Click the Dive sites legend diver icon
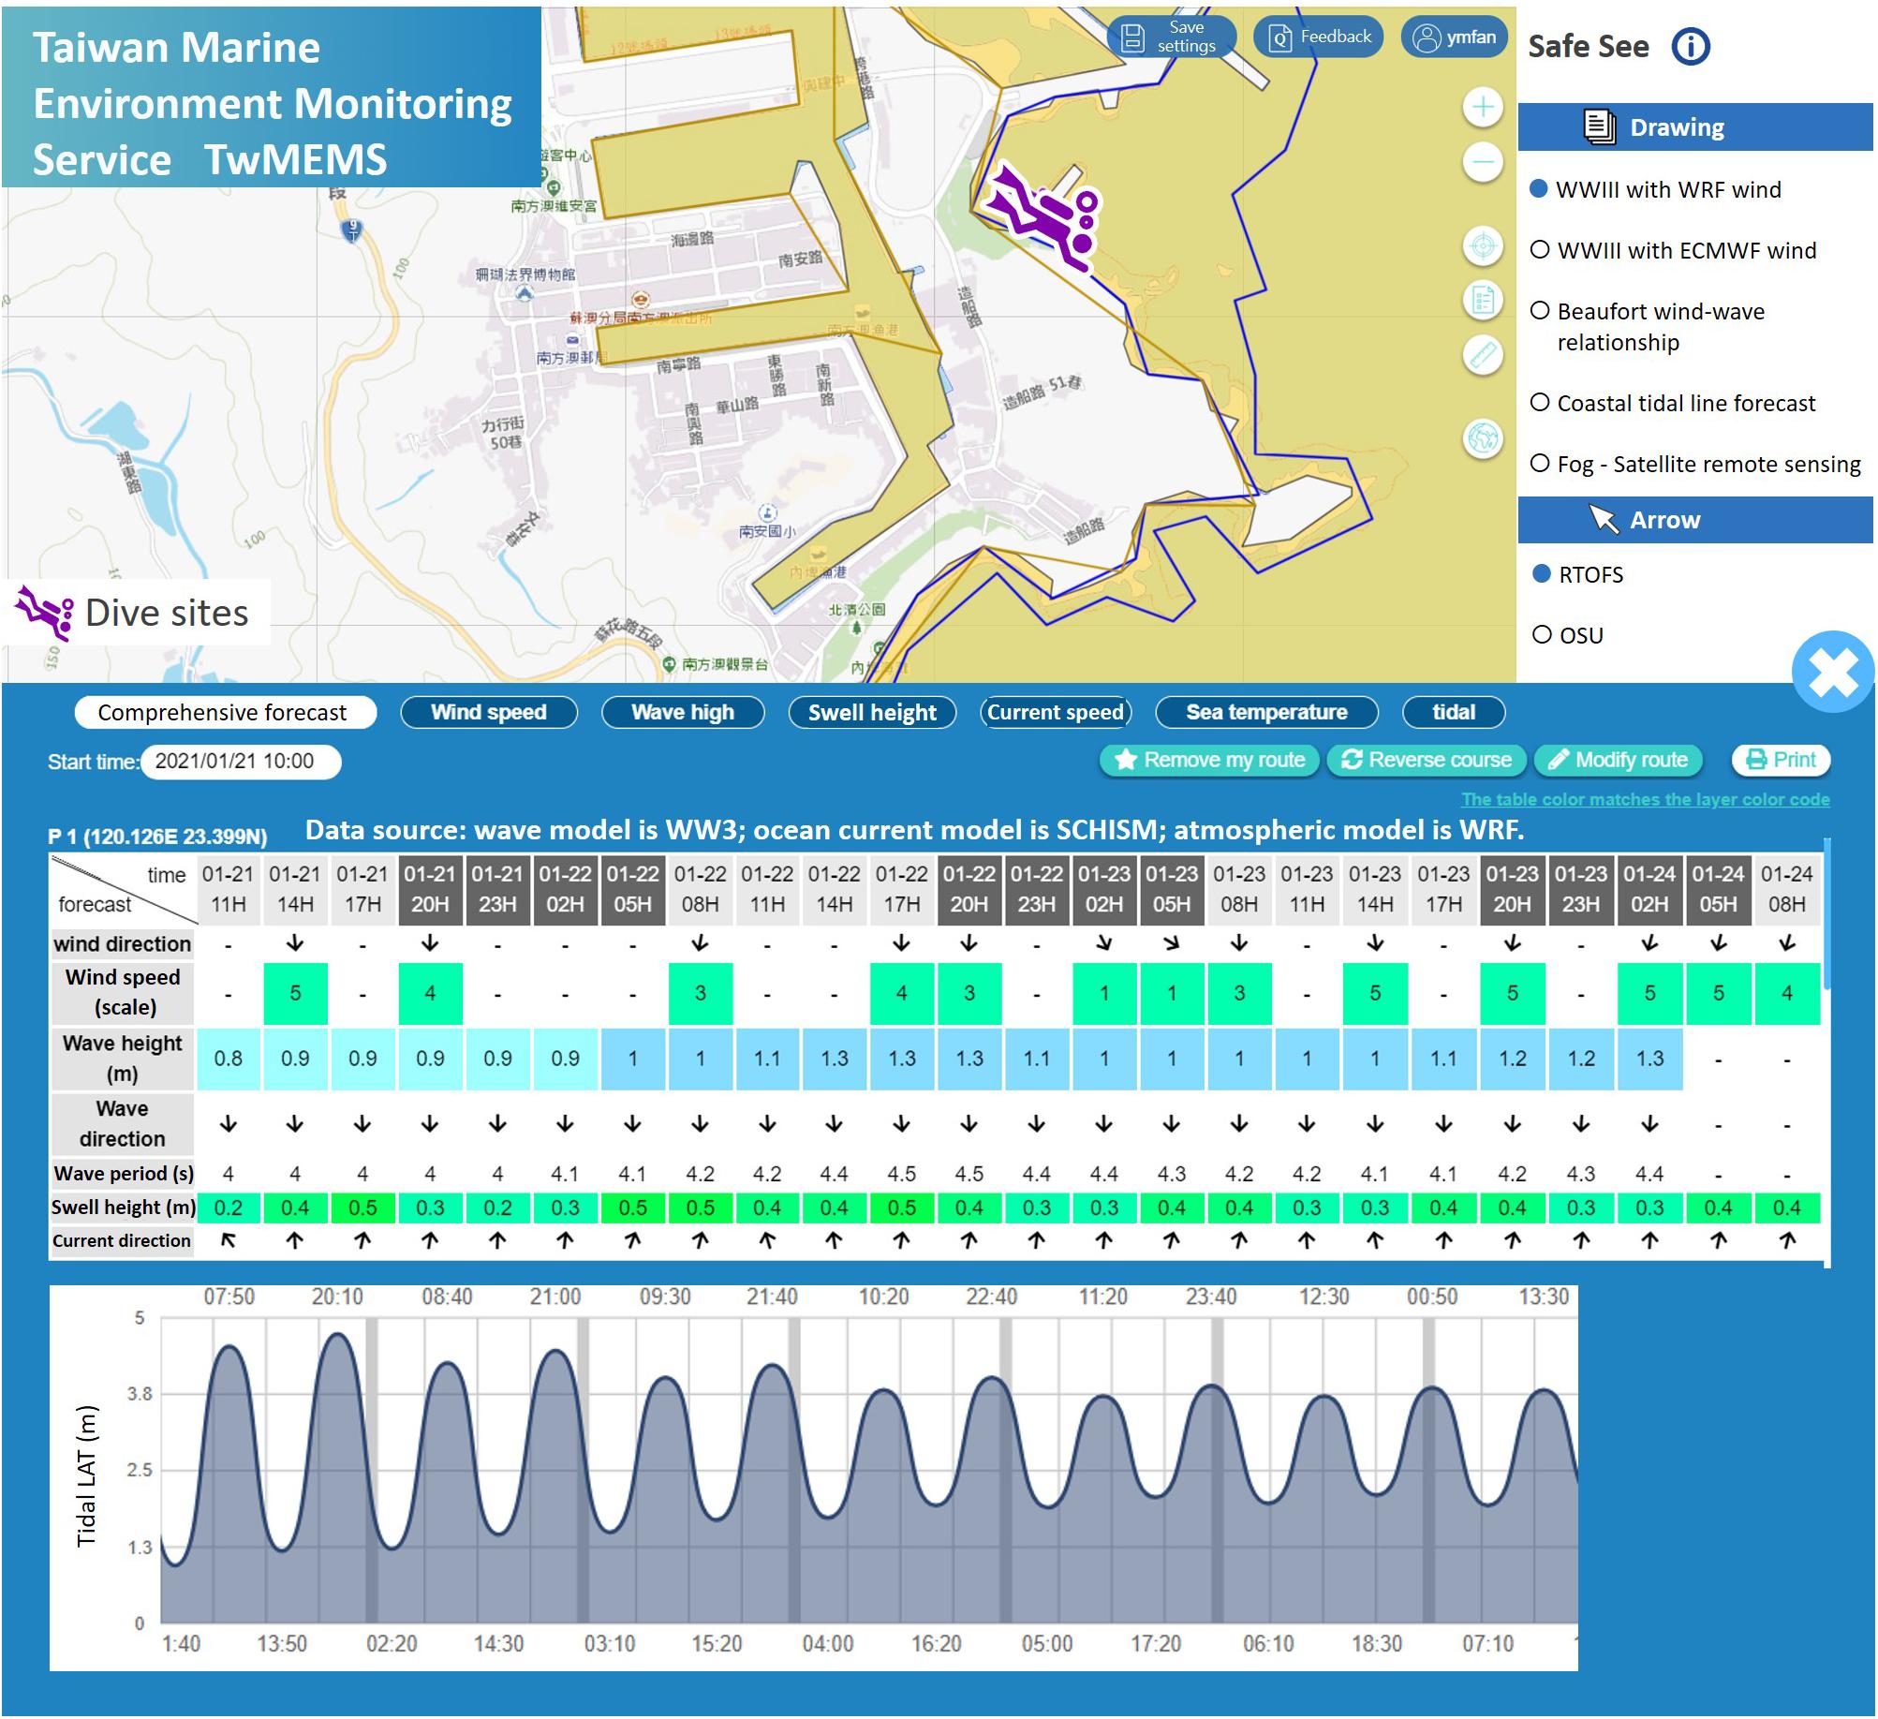 pos(44,614)
